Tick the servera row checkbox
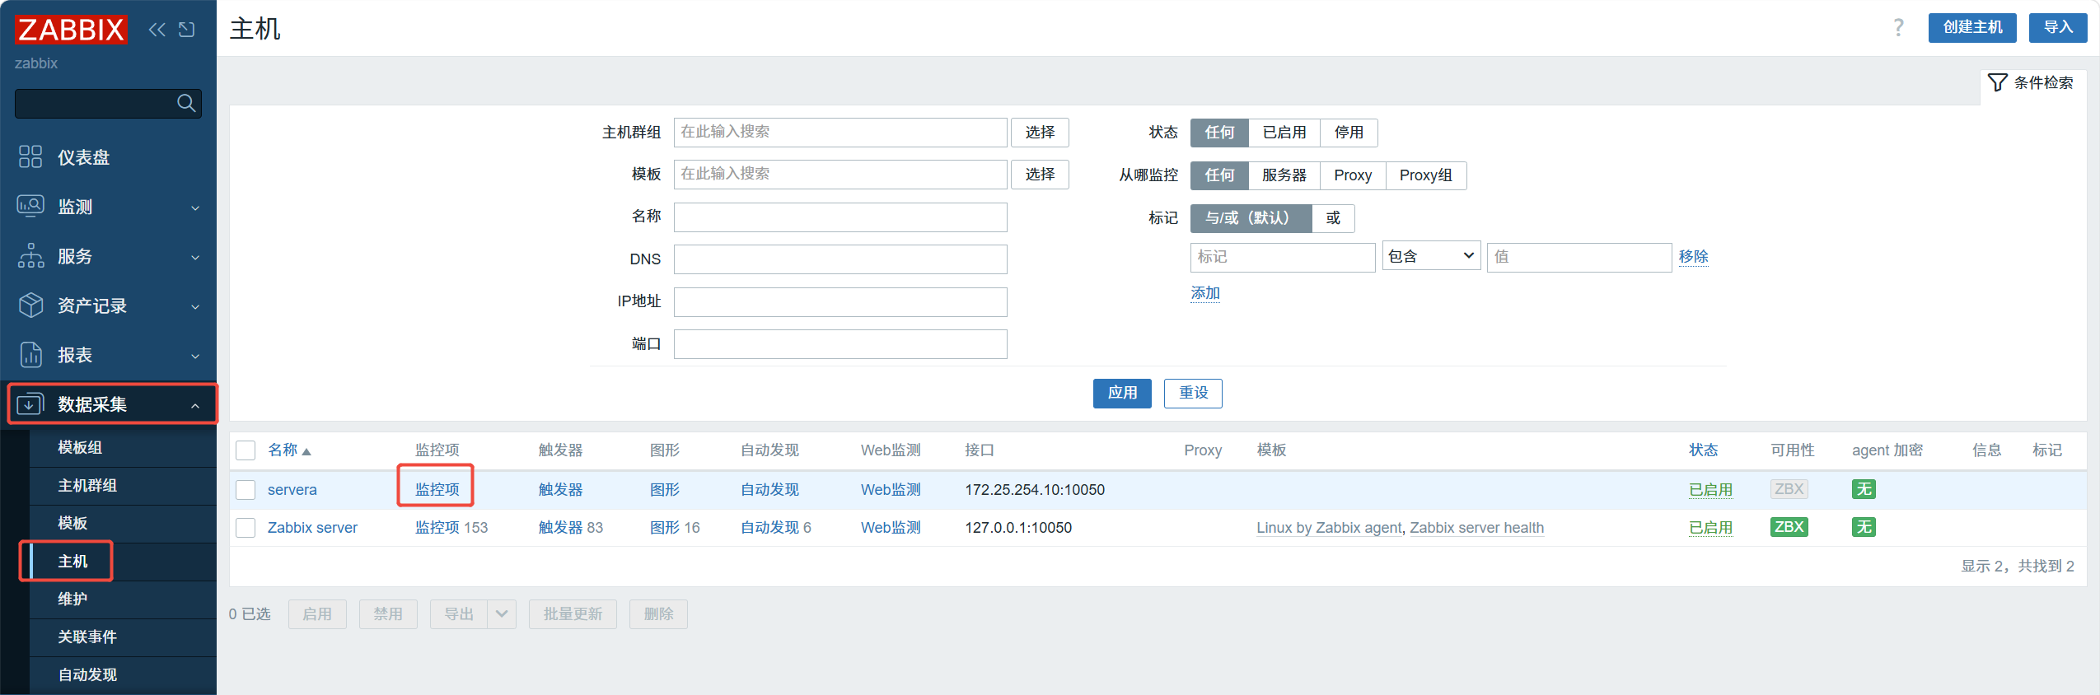 click(246, 490)
